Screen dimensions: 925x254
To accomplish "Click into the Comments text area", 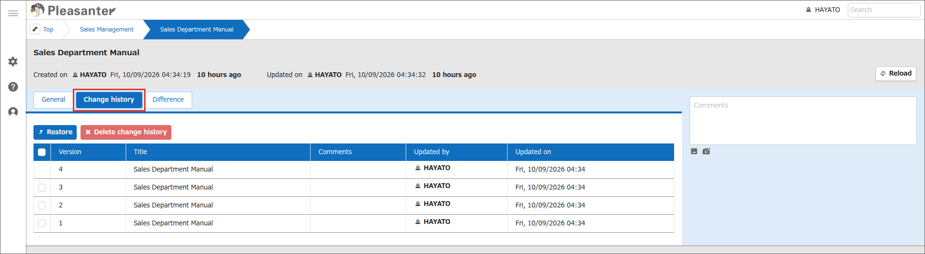I will [803, 121].
